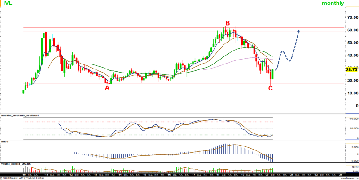Click the IVL ticker symbol label

8,4
